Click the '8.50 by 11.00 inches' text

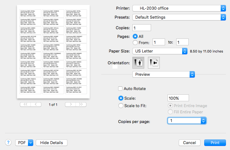(x=206, y=51)
